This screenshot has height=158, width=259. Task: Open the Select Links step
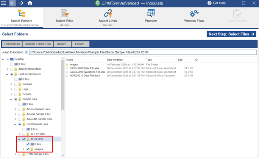pos(108,18)
